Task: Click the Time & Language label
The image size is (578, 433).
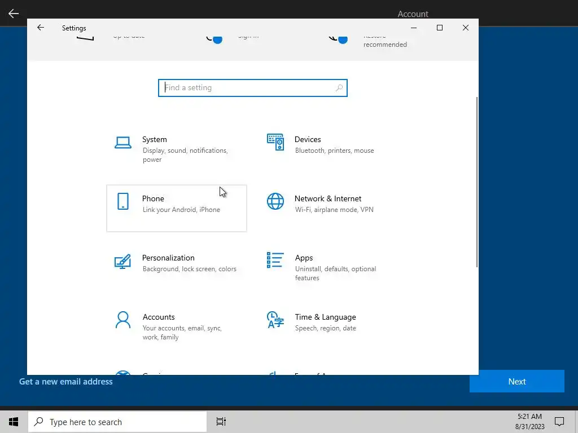Action: (326, 317)
